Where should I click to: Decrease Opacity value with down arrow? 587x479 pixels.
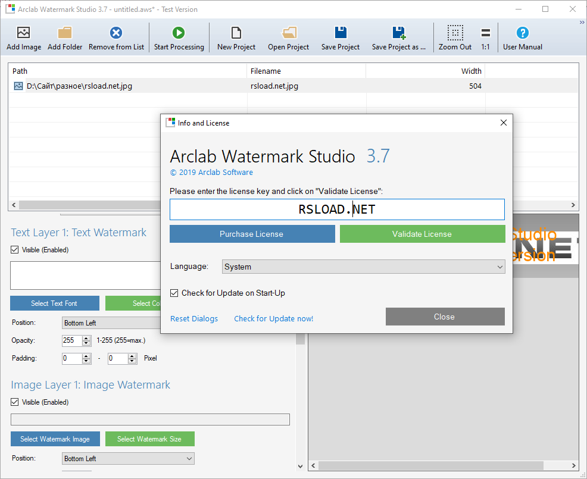coord(86,343)
